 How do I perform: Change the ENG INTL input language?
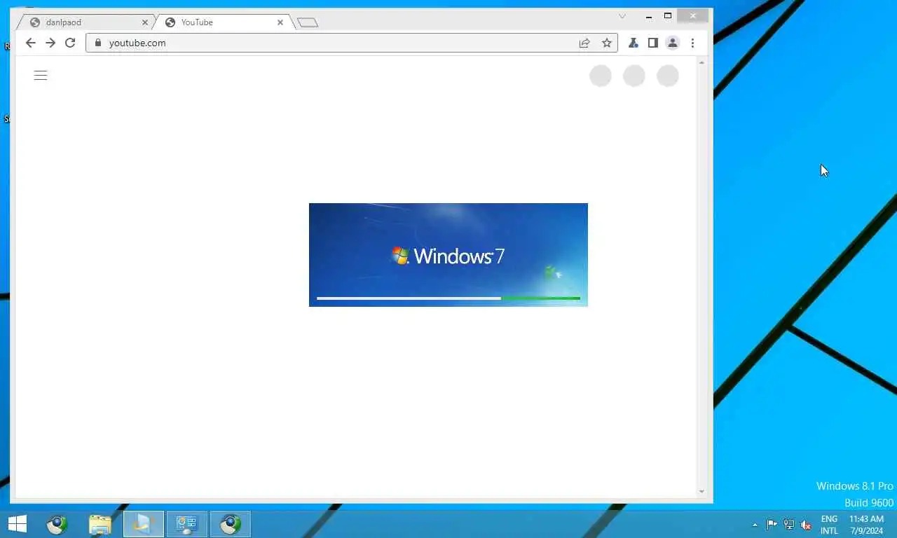pos(829,525)
